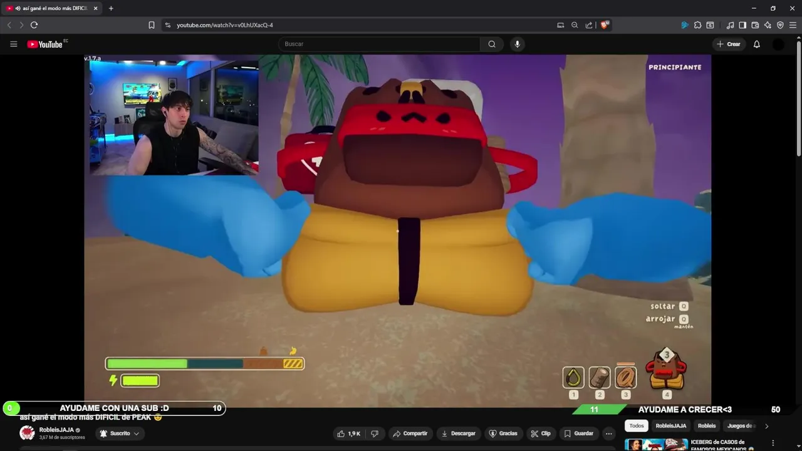The height and width of the screenshot is (451, 802).
Task: Open the ICEBERG de CASOS video thumbnail
Action: click(656, 445)
